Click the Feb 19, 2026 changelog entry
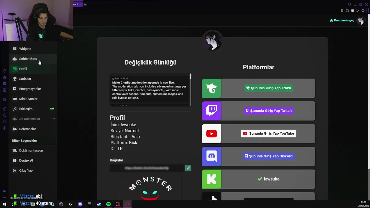The height and width of the screenshot is (208, 370). (150, 88)
